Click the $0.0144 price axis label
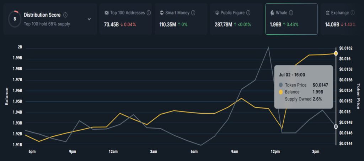The image size is (364, 161). coord(346,144)
